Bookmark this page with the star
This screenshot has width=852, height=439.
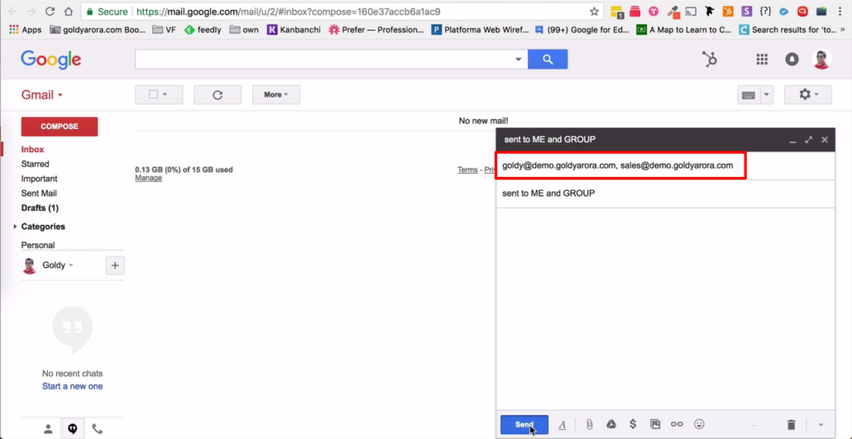594,12
